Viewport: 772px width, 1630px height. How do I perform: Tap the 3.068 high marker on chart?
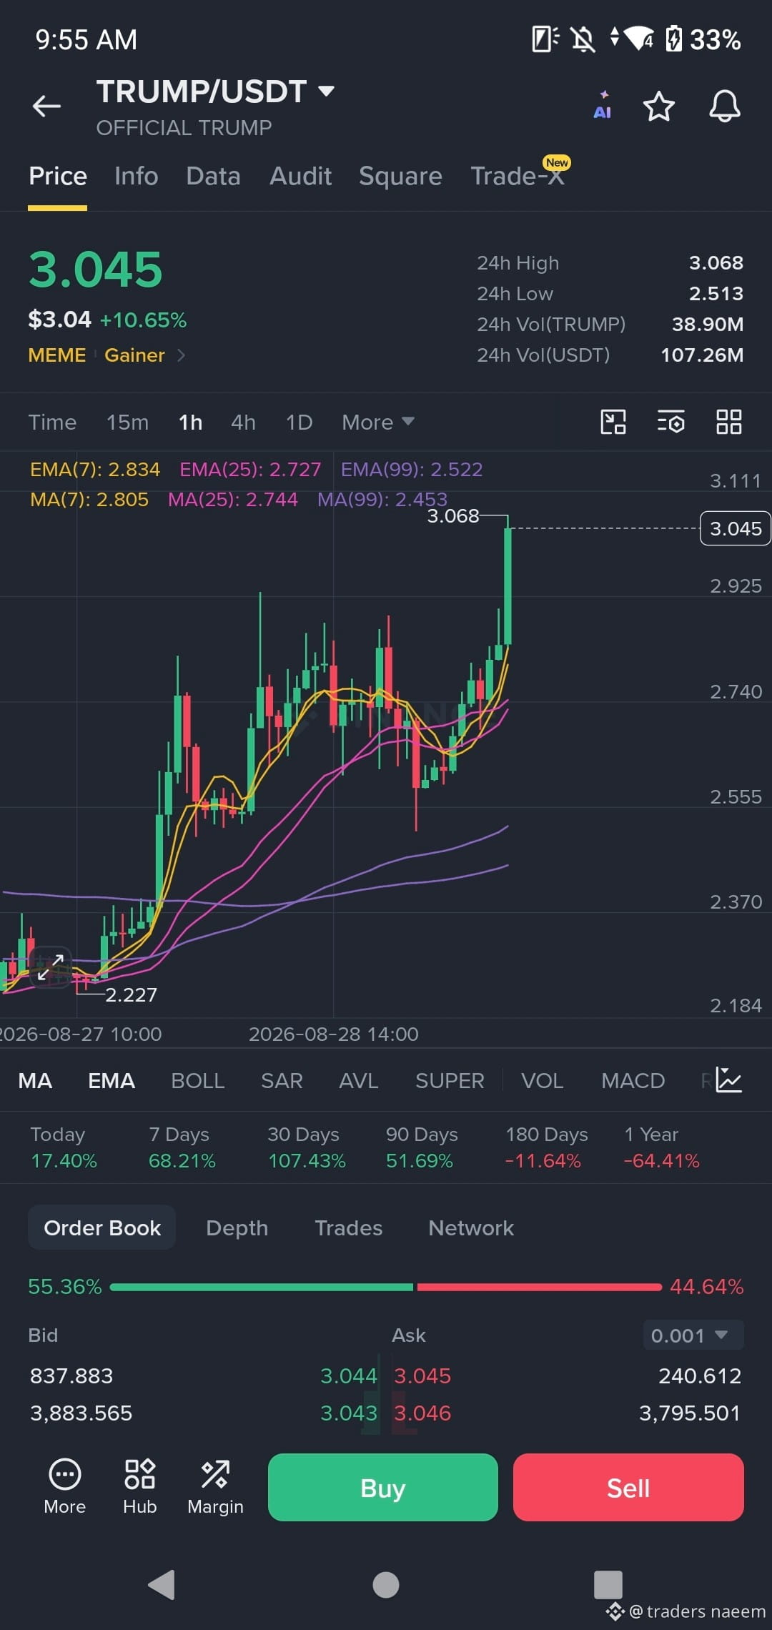(x=452, y=515)
